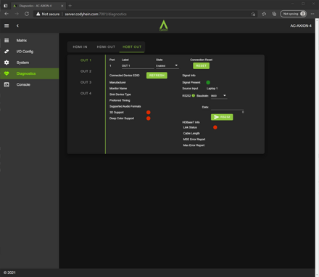Viewport: 319px width, 277px height.
Task: Click the HDBaseT Info heading
Action: (191, 122)
